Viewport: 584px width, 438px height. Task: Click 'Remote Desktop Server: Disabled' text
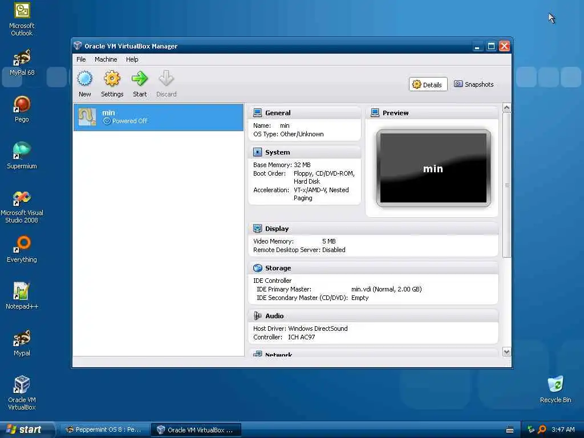pos(299,250)
